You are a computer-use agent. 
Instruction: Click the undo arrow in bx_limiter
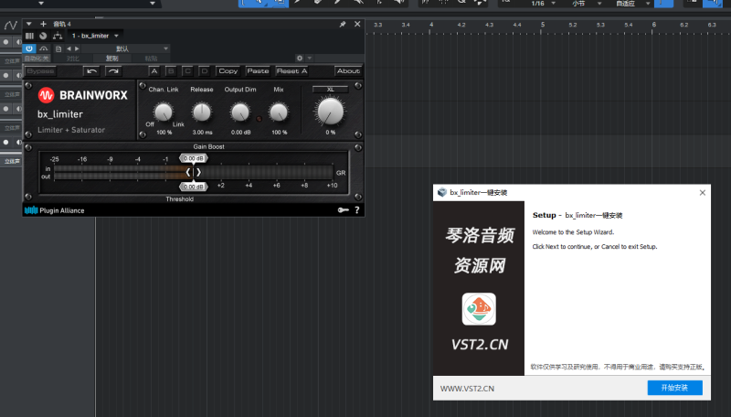pos(91,70)
